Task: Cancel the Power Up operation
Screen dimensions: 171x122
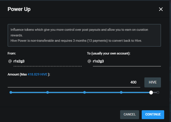Action: [130, 115]
